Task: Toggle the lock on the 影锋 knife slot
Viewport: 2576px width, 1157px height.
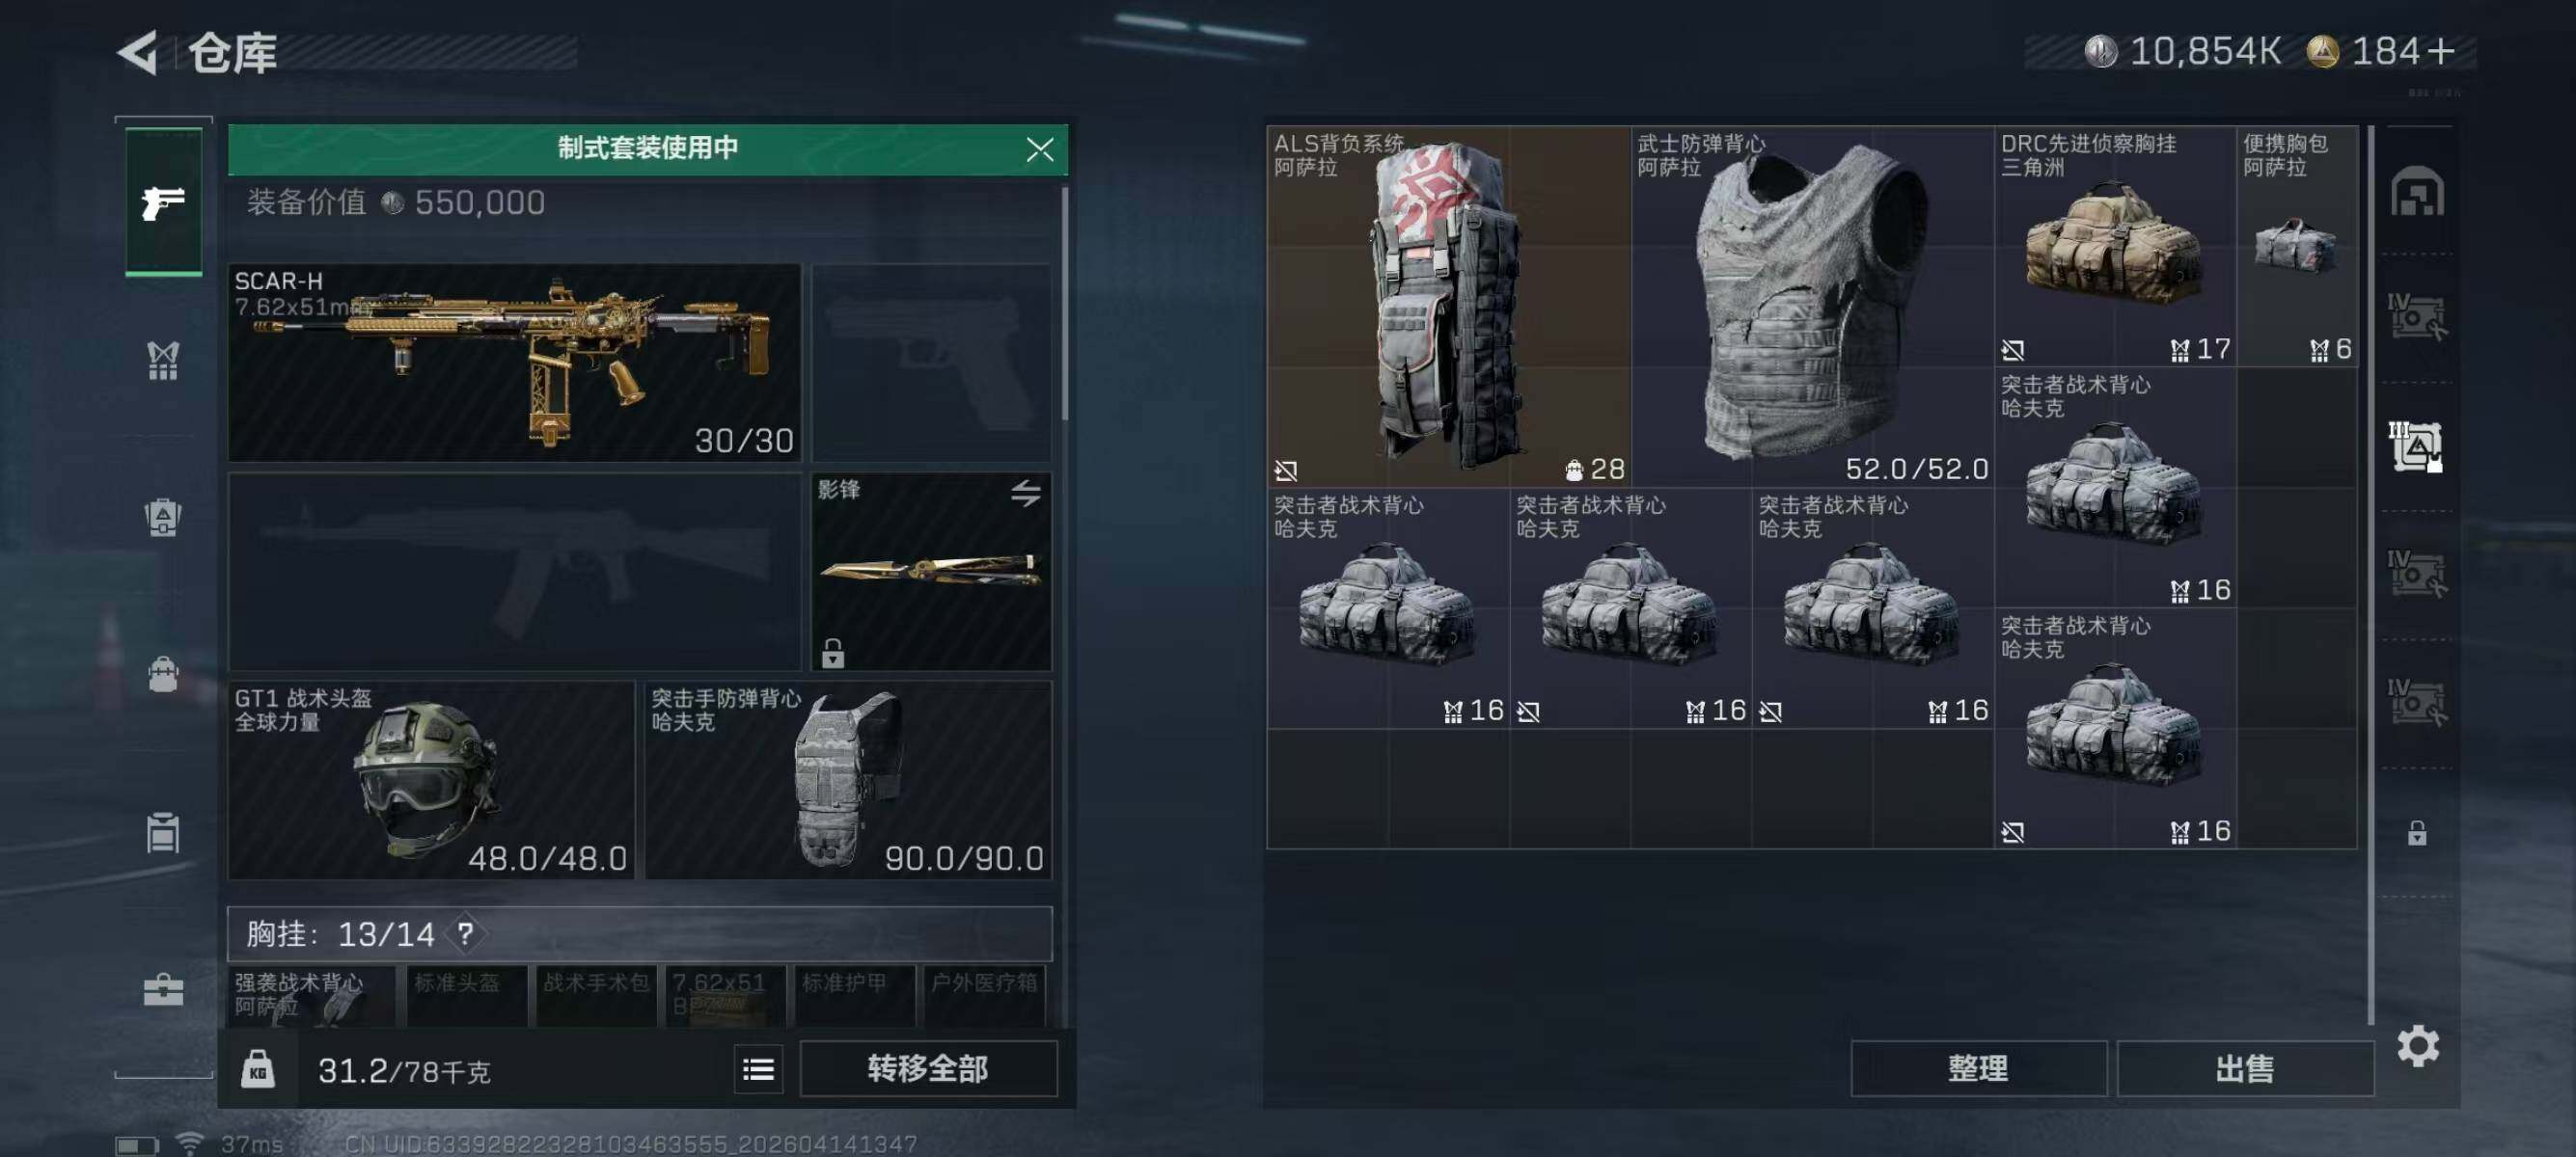Action: 832,653
